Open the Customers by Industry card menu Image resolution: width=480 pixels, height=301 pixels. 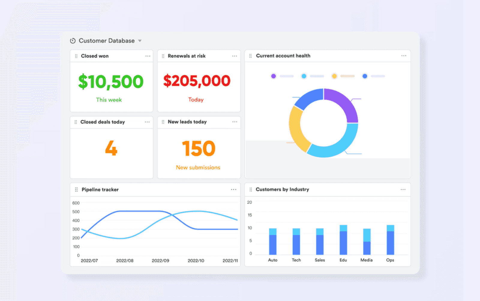403,189
